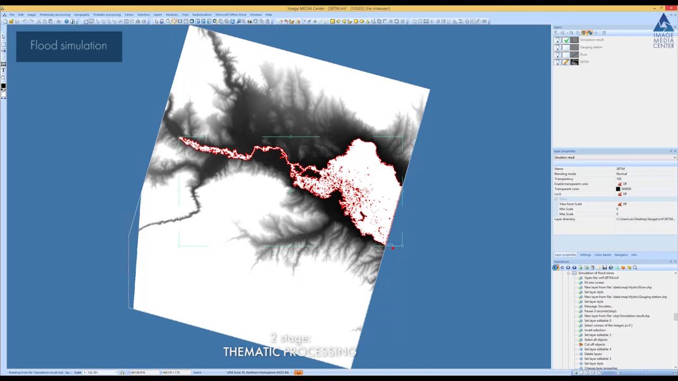Click the Redo arrow icon
The height and width of the screenshot is (381, 678).
pos(31,21)
